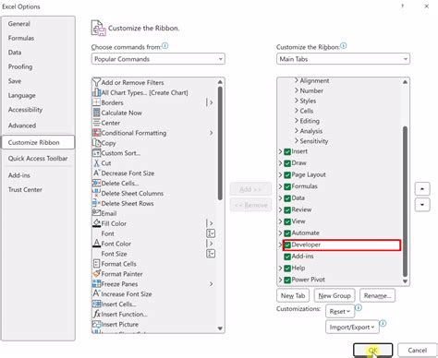This screenshot has height=358, width=438.
Task: Expand the Sensitivity group
Action: click(297, 141)
